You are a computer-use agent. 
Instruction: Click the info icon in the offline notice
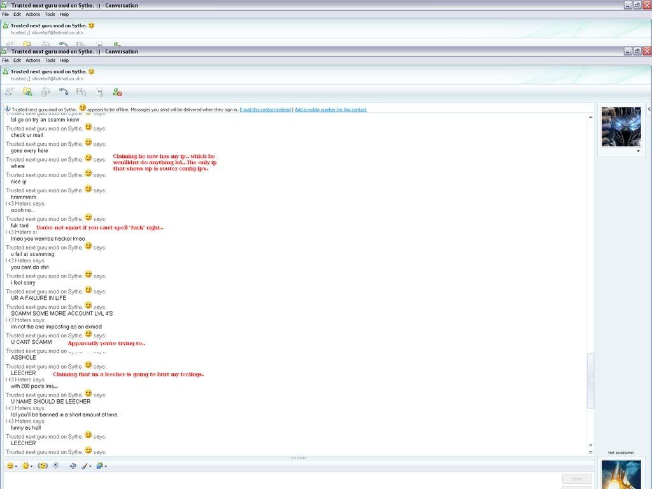click(x=8, y=109)
